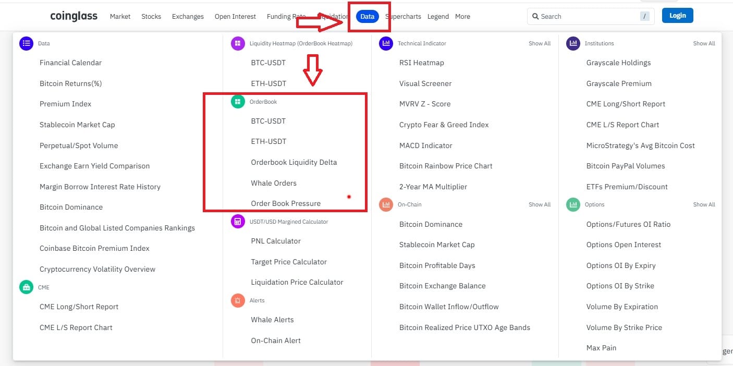Open PNL Calculator
The height and width of the screenshot is (366, 733).
[x=276, y=241]
